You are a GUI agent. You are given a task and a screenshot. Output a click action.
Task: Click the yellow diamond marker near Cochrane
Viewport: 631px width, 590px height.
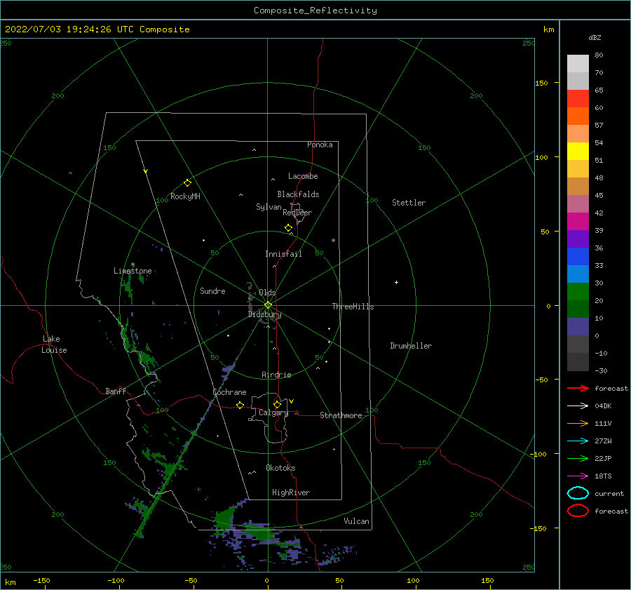(240, 405)
